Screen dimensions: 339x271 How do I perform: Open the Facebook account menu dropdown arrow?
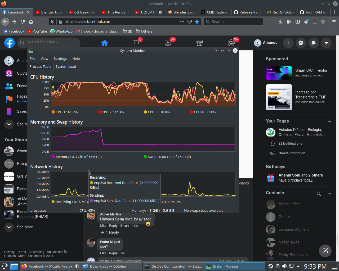(326, 43)
